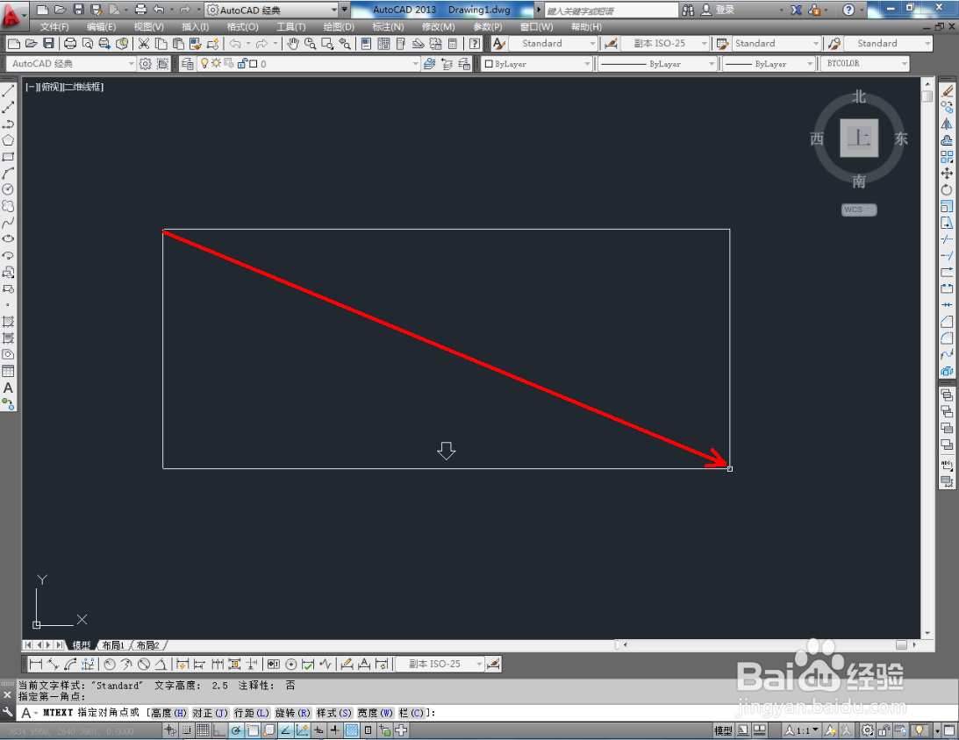Open the 文件(F) menu
This screenshot has width=959, height=740.
point(54,27)
